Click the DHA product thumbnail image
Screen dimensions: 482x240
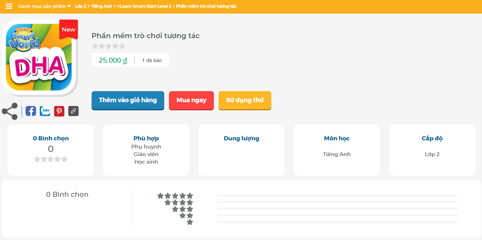39,58
